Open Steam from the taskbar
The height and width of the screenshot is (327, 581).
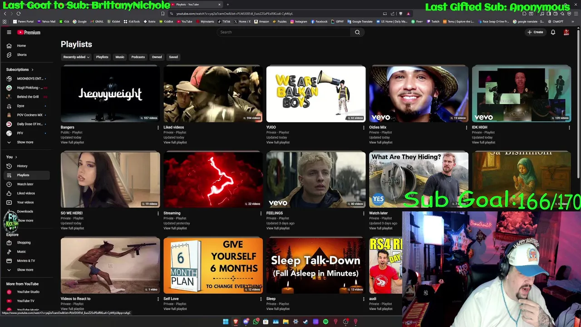(305, 322)
